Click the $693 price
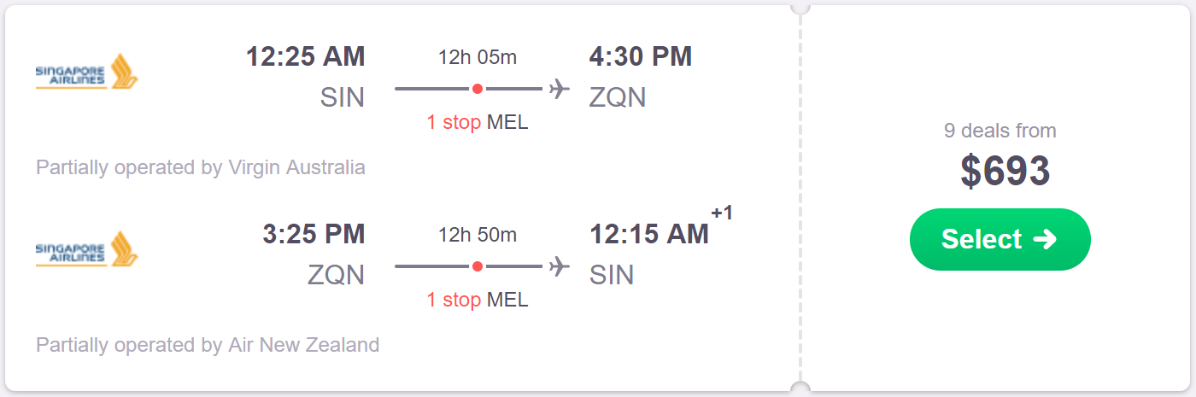 coord(1005,171)
